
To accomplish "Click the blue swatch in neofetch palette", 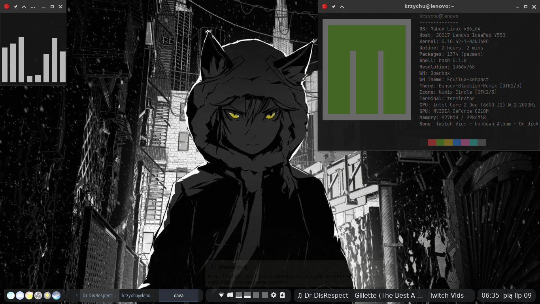I will [457, 142].
